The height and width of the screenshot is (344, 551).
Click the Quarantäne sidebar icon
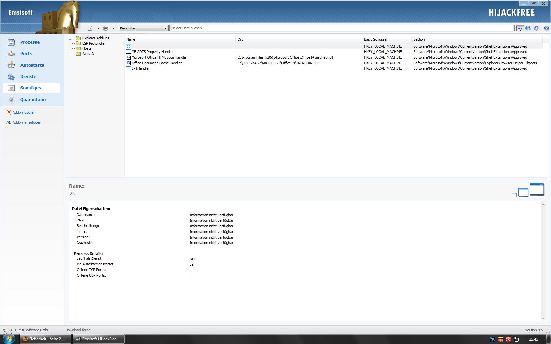pos(11,100)
